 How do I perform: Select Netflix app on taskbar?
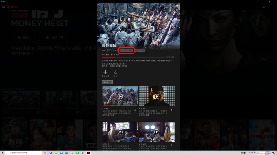[x=88, y=153]
